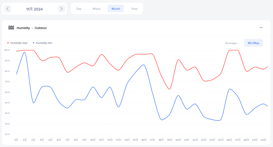Click the 2日 x-axis date label
The image size is (273, 147).
coord(25,140)
